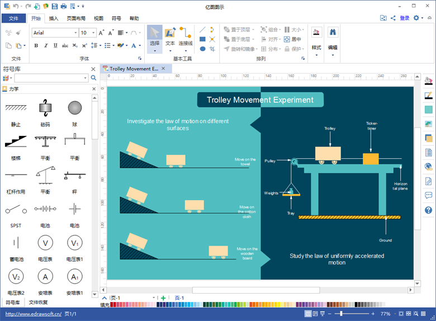Select the Ball symbol in mechanics library

(x=75, y=112)
